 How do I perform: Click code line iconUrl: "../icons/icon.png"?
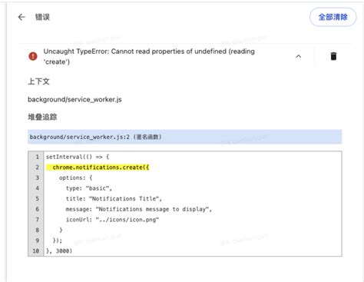(112, 220)
